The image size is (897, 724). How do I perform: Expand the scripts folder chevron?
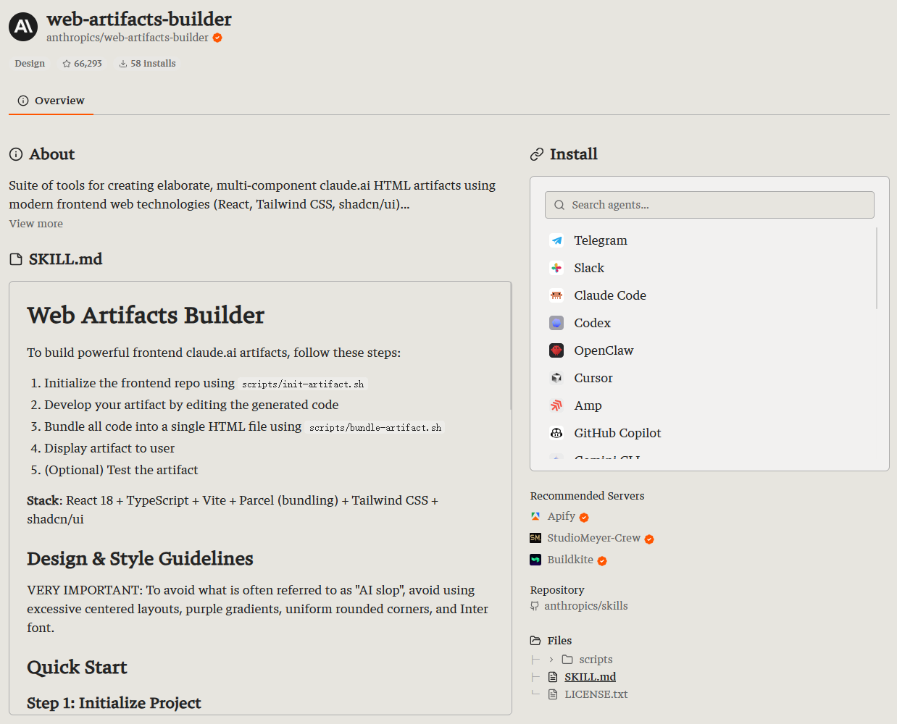click(x=551, y=660)
